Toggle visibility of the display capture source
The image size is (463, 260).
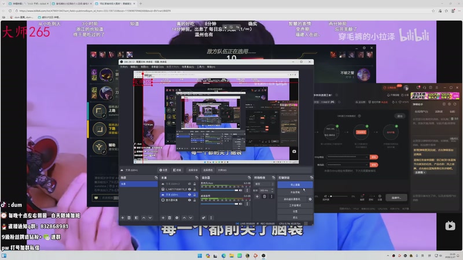[189, 200]
